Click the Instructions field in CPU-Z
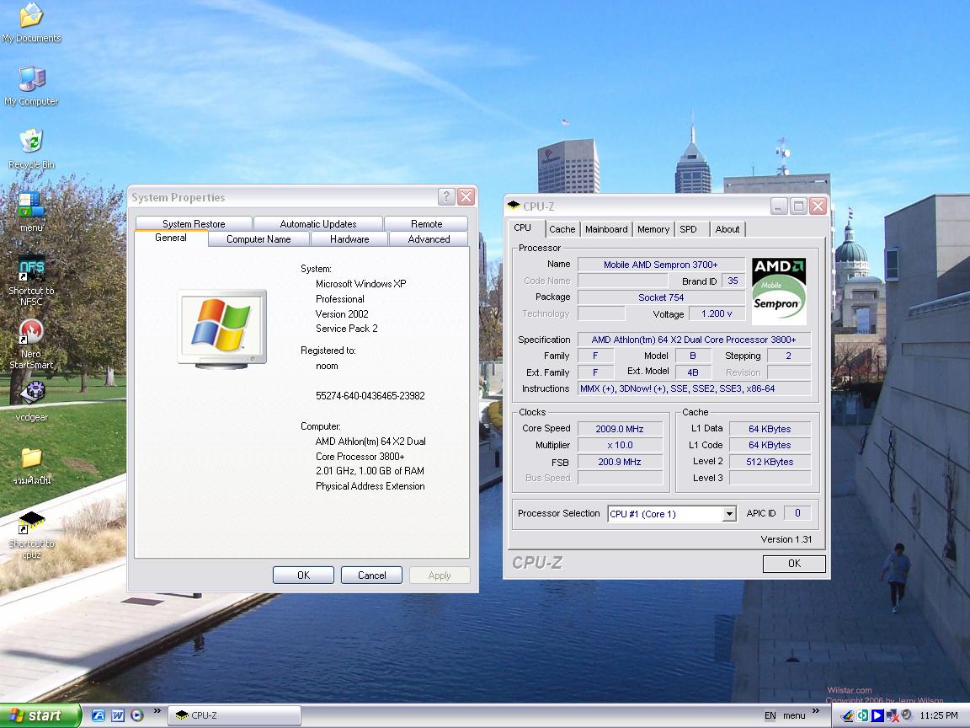The image size is (970, 728). [x=694, y=388]
